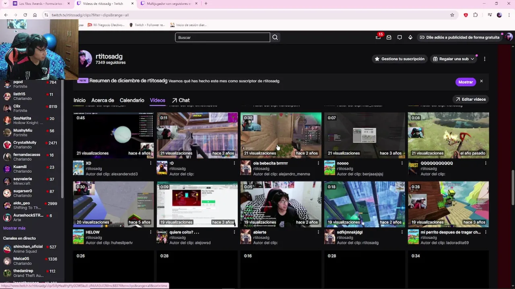Go back in browser history

pyautogui.click(x=6, y=15)
